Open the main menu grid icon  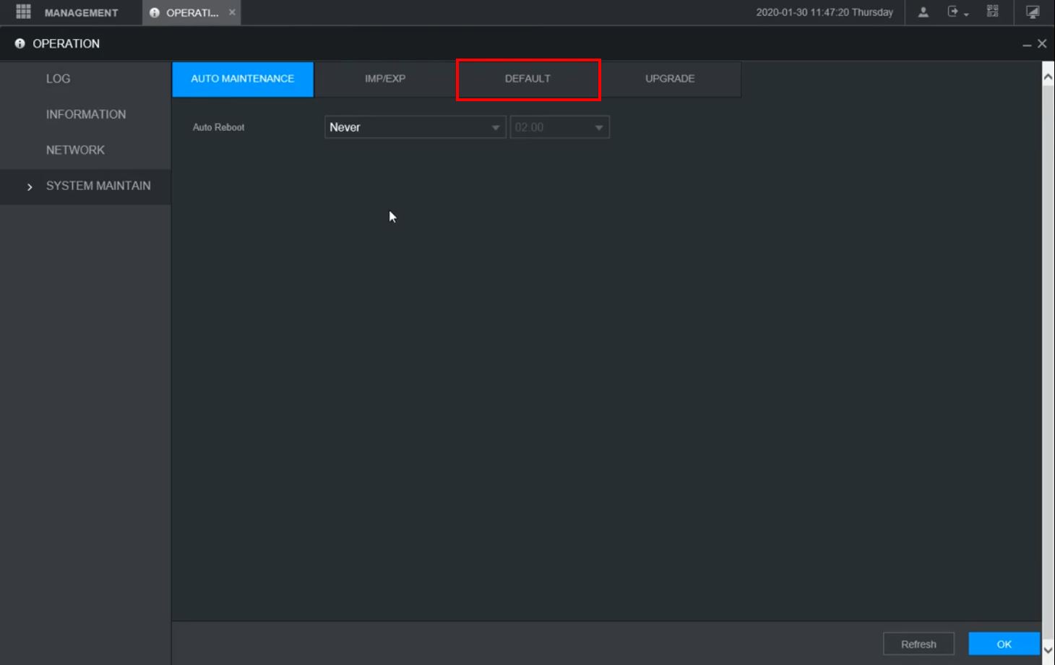coord(23,12)
